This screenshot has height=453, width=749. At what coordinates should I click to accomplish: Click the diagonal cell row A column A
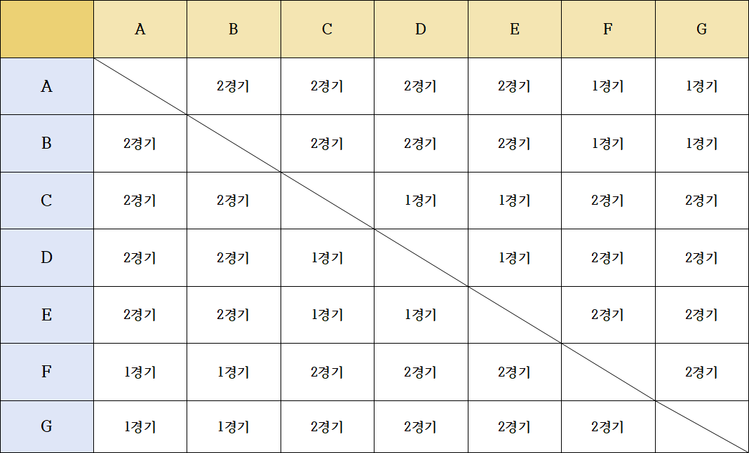pyautogui.click(x=140, y=86)
